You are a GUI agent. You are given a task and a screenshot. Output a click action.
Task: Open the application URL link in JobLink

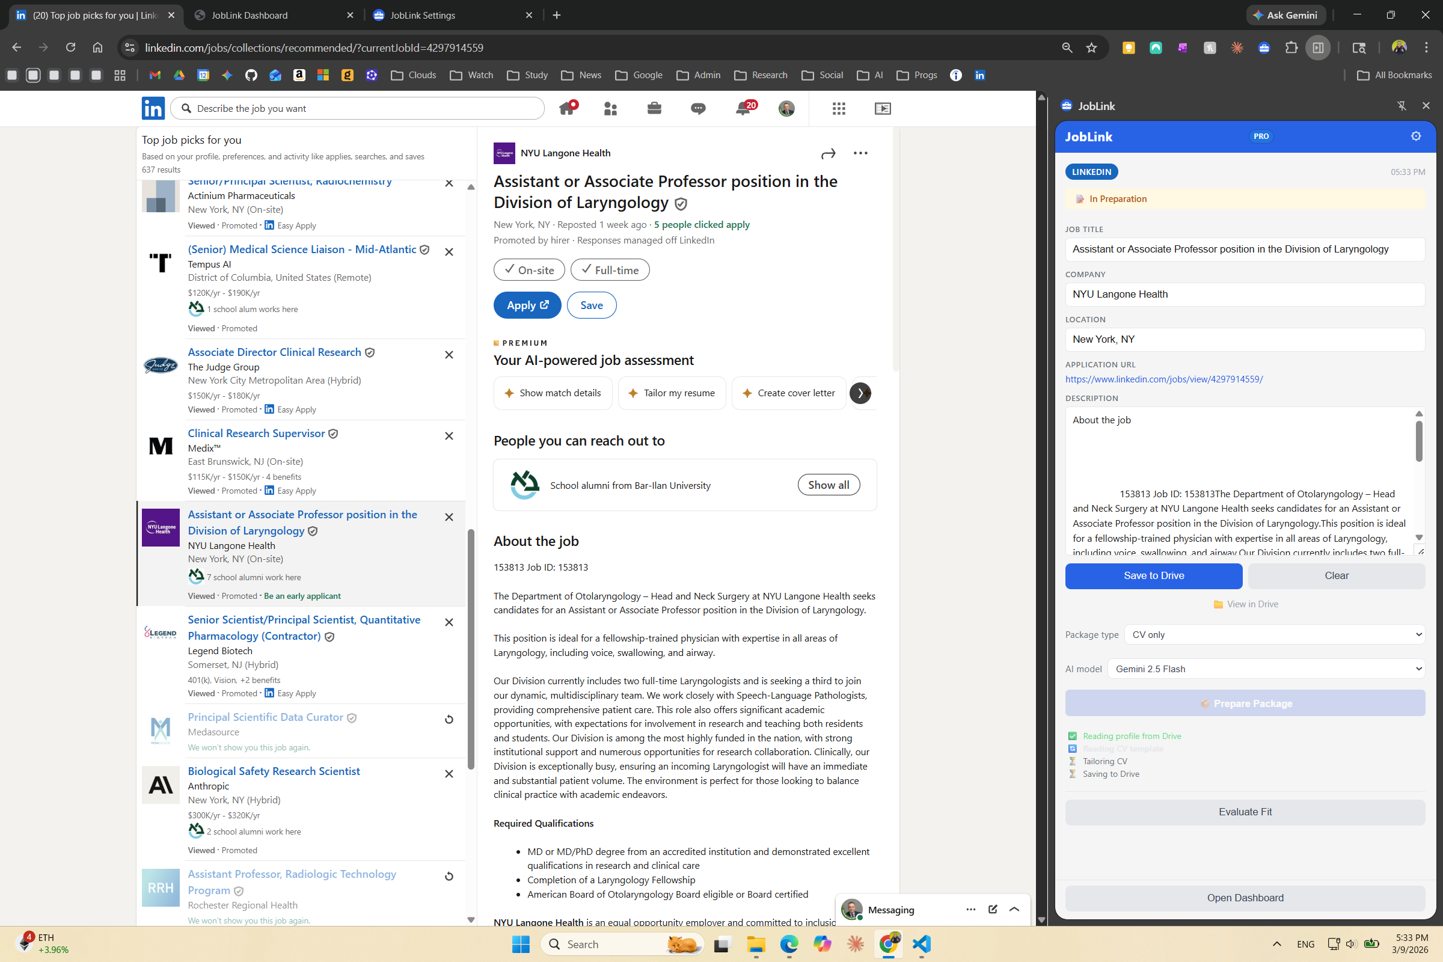pyautogui.click(x=1164, y=379)
